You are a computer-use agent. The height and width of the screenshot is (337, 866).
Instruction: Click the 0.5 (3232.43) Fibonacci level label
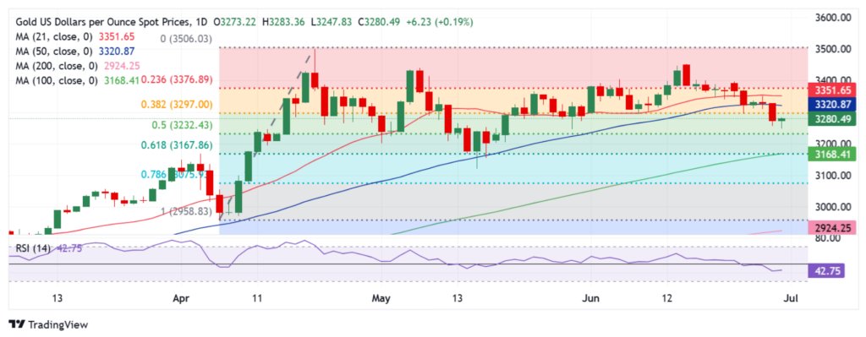pos(182,125)
